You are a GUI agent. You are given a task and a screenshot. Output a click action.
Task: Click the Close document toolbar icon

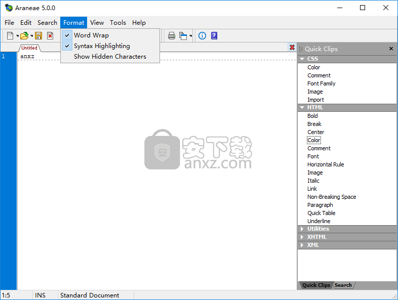tap(50, 36)
